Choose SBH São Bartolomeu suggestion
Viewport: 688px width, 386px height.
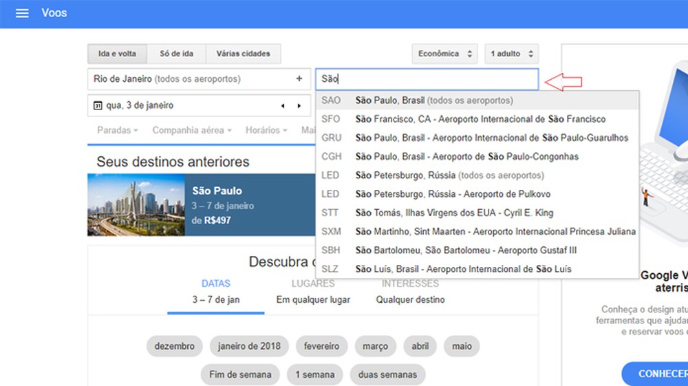[x=477, y=250]
